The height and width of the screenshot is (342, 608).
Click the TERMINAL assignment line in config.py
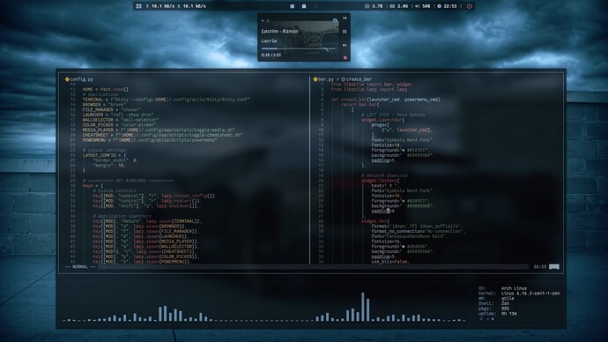tap(166, 100)
